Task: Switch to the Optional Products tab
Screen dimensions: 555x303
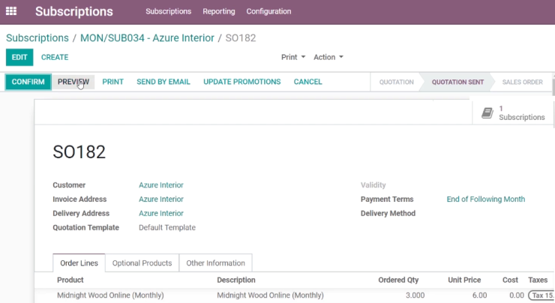Action: coord(142,263)
